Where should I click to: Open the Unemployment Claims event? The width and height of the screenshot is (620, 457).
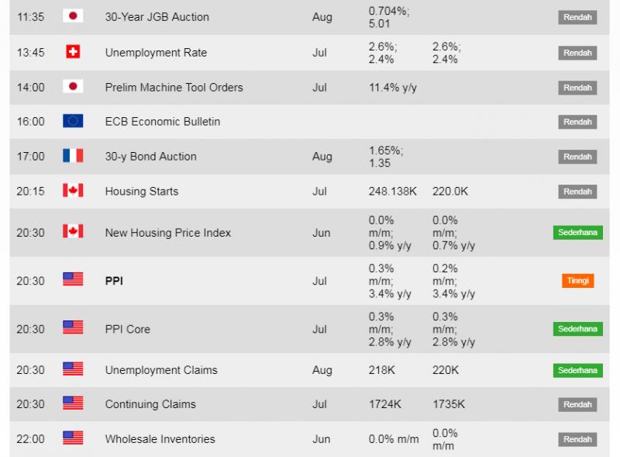[x=161, y=370]
